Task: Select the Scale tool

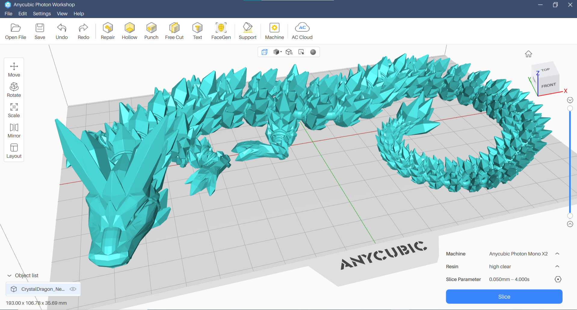Action: [x=14, y=110]
